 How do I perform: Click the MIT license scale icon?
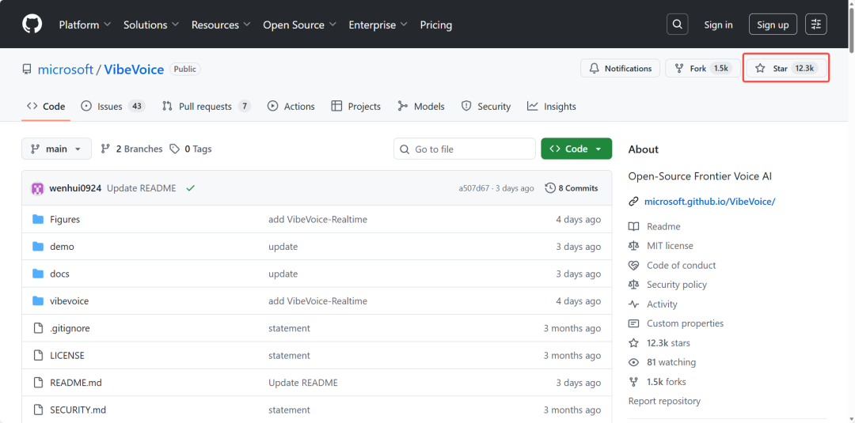(x=633, y=246)
